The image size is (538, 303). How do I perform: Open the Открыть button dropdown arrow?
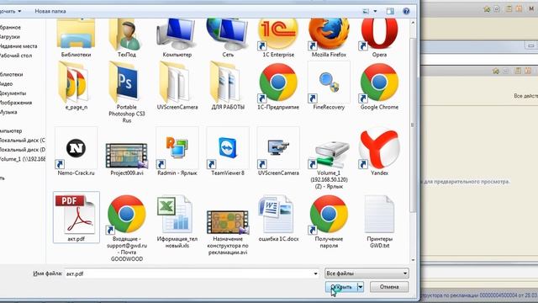click(x=361, y=287)
